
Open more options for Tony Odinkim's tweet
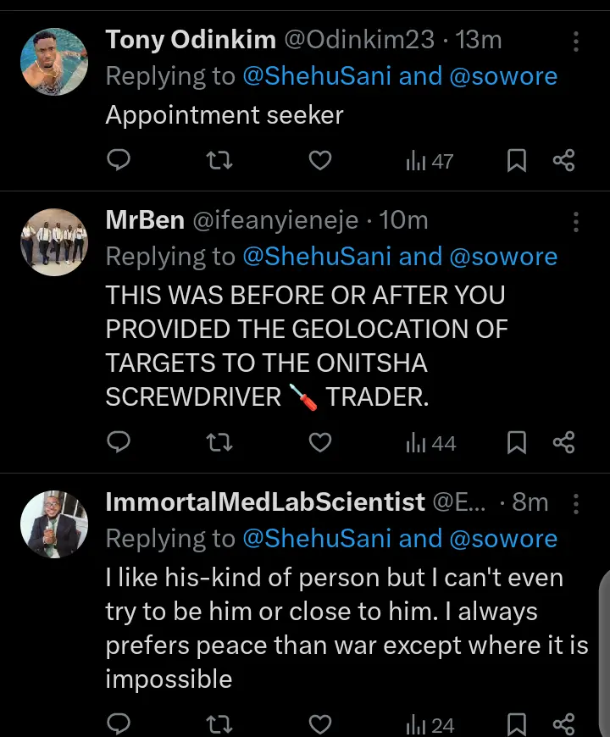(x=576, y=41)
